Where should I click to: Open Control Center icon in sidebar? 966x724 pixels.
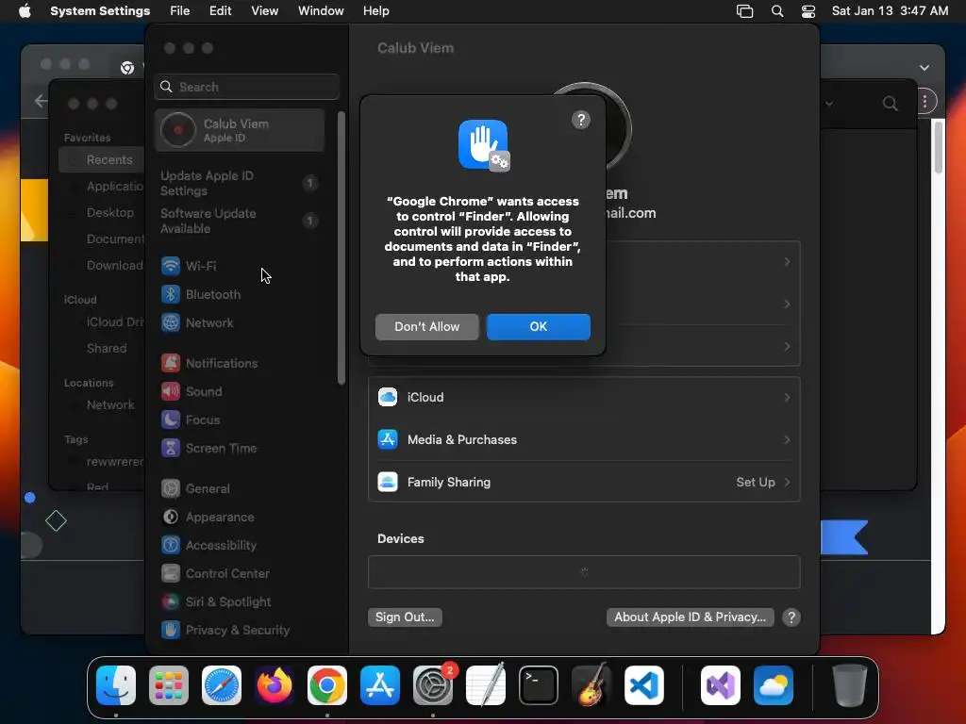[171, 574]
